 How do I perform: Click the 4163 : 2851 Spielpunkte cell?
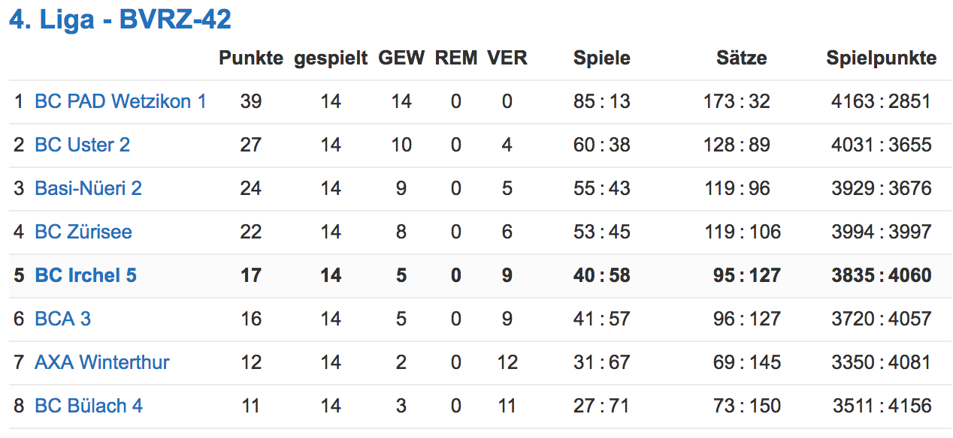click(x=882, y=101)
